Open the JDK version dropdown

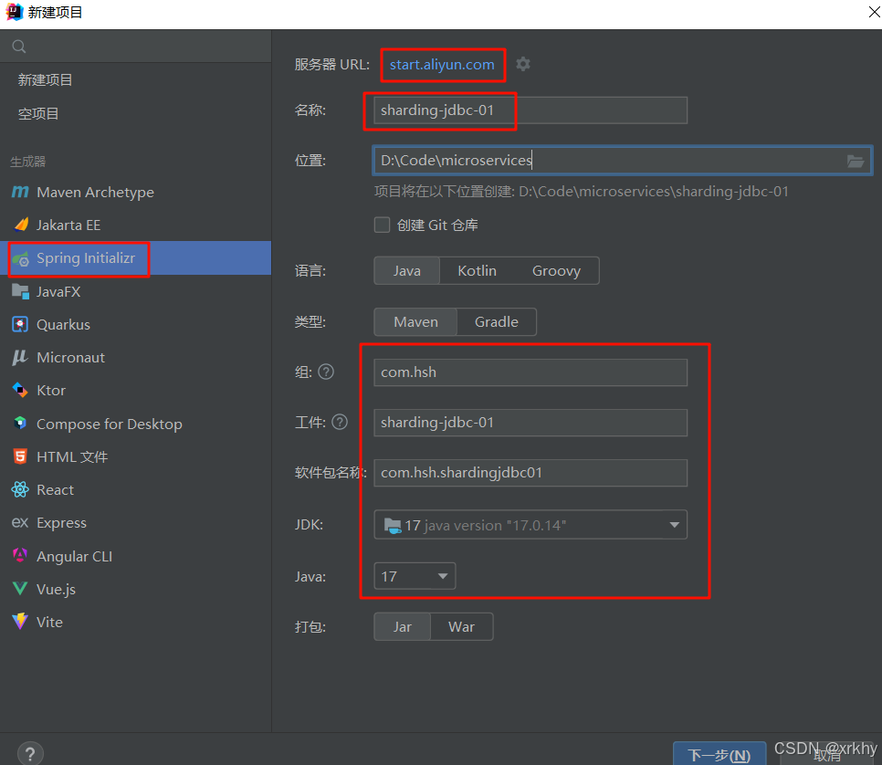(530, 525)
